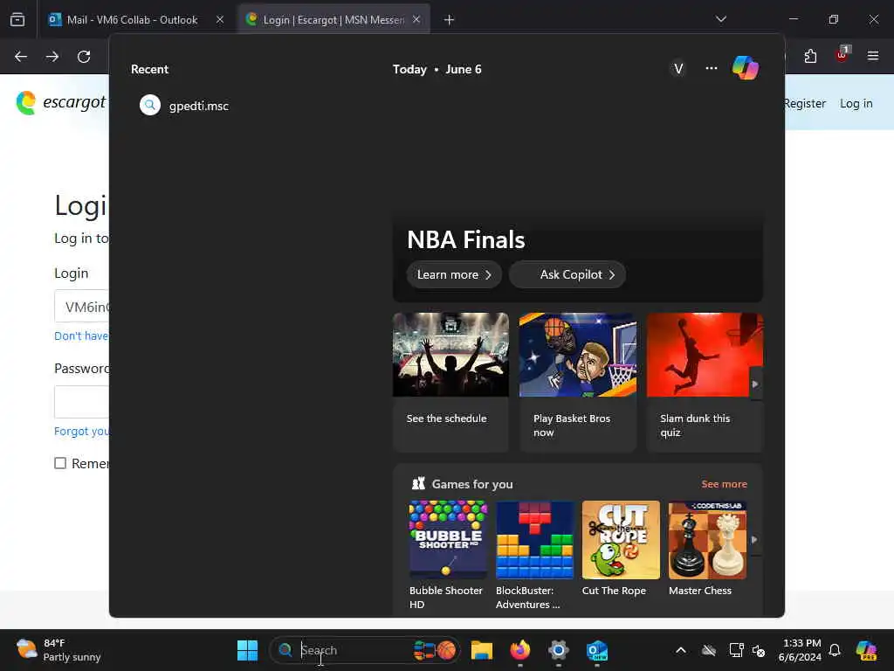Open See the schedule card
The height and width of the screenshot is (671, 894).
450,383
